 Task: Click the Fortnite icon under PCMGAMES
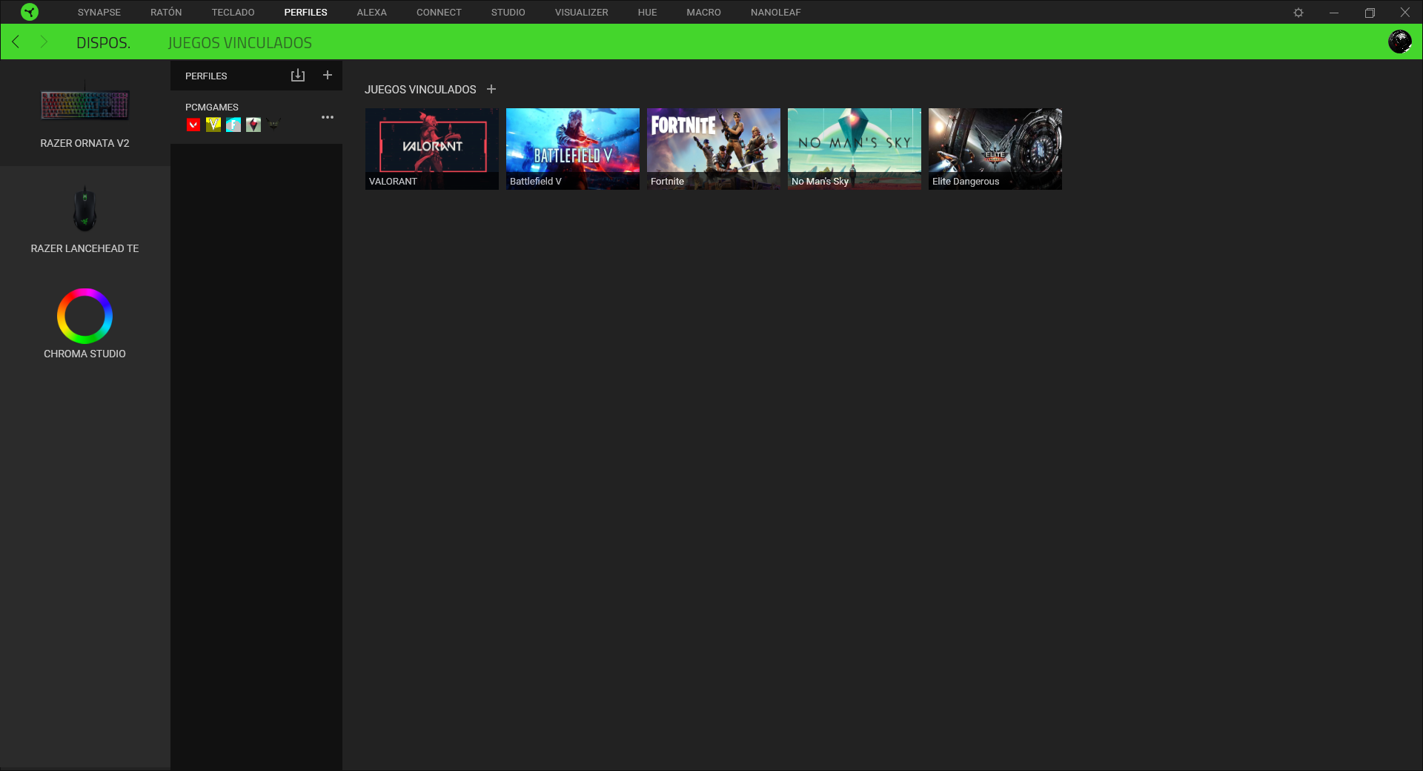[233, 125]
